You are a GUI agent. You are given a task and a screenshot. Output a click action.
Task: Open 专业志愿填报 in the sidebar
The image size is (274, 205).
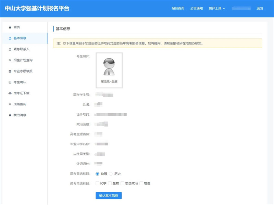click(x=25, y=71)
